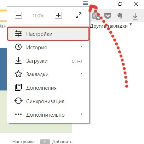The image size is (144, 144).
Task: Open Настройки menu item
Action: [48, 34]
